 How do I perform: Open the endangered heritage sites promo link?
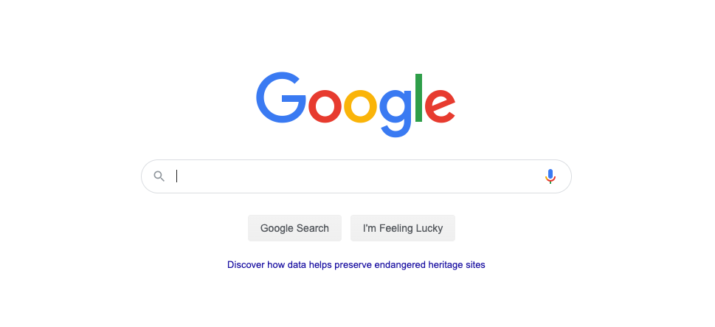pos(356,264)
